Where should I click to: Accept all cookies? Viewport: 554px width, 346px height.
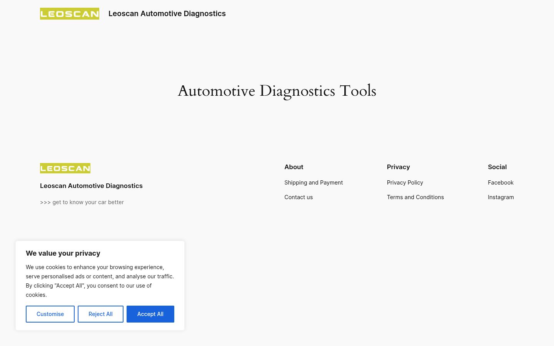tap(150, 314)
